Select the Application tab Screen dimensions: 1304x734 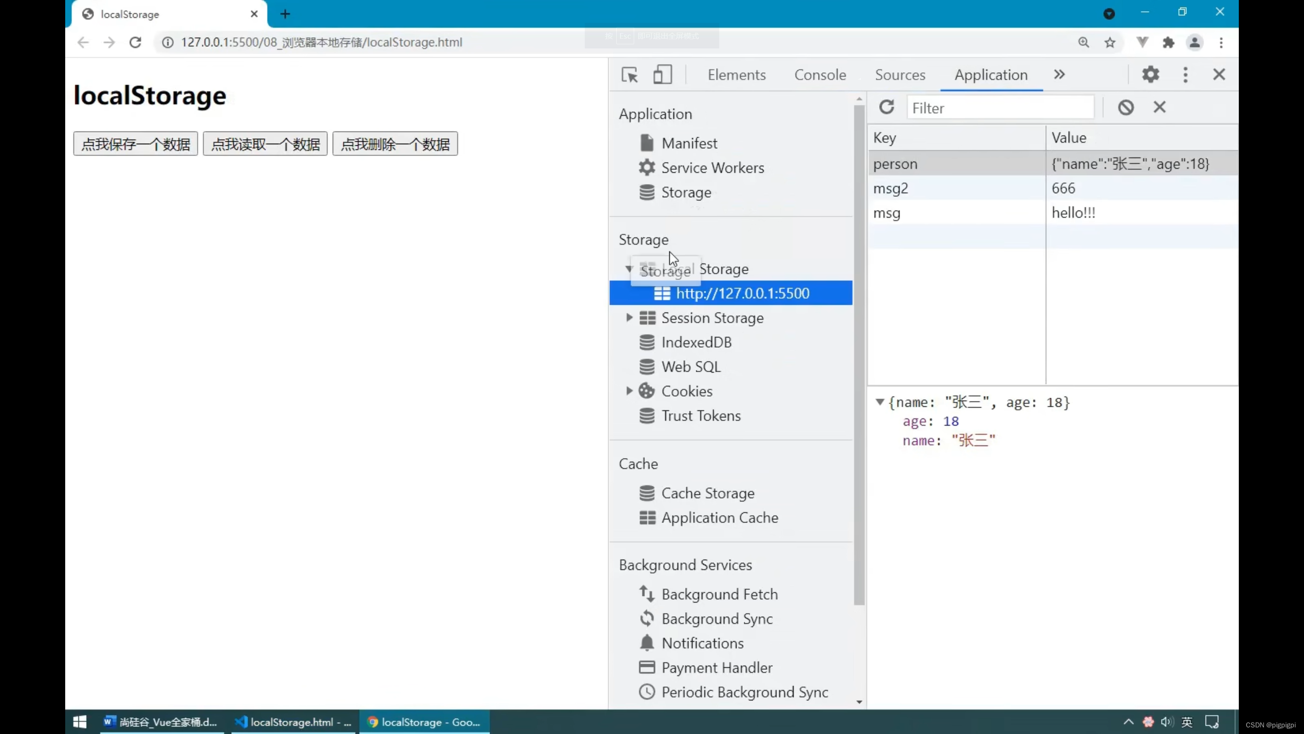pos(991,75)
